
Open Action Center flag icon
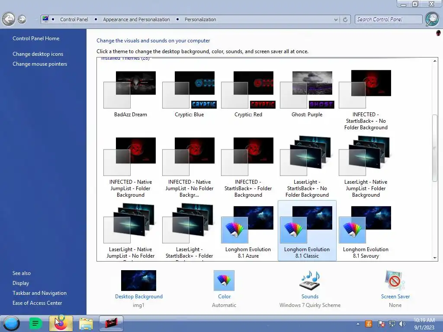pyautogui.click(x=381, y=324)
